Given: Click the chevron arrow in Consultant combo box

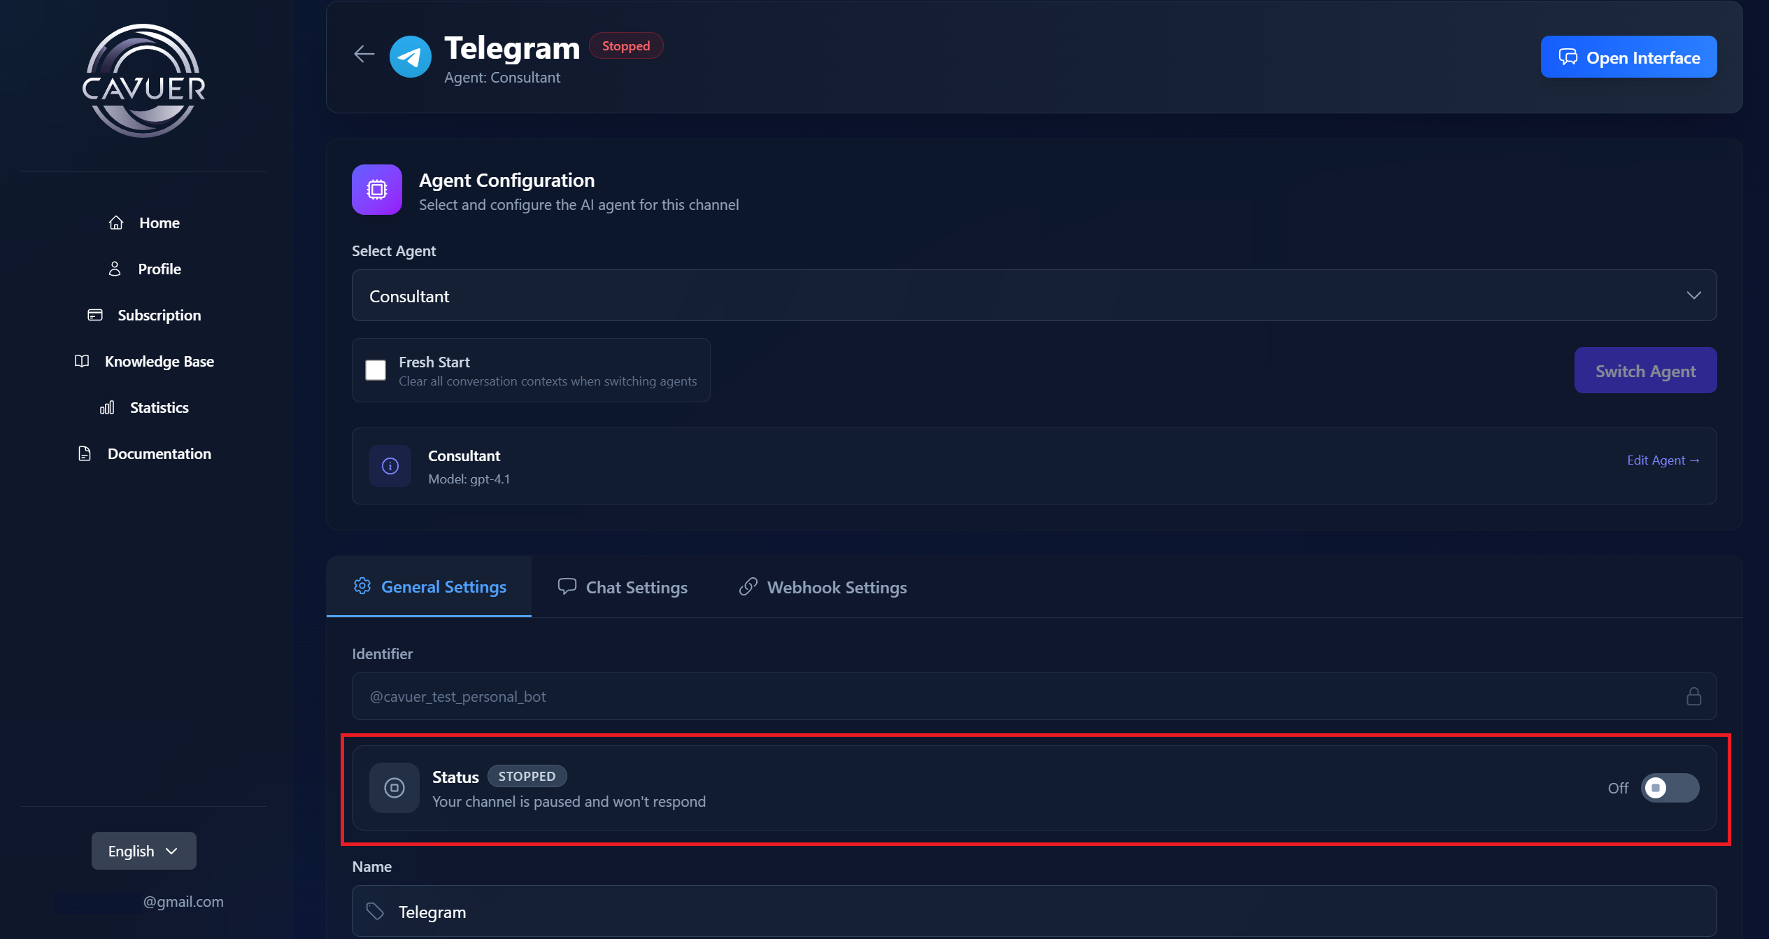Looking at the screenshot, I should pyautogui.click(x=1693, y=295).
